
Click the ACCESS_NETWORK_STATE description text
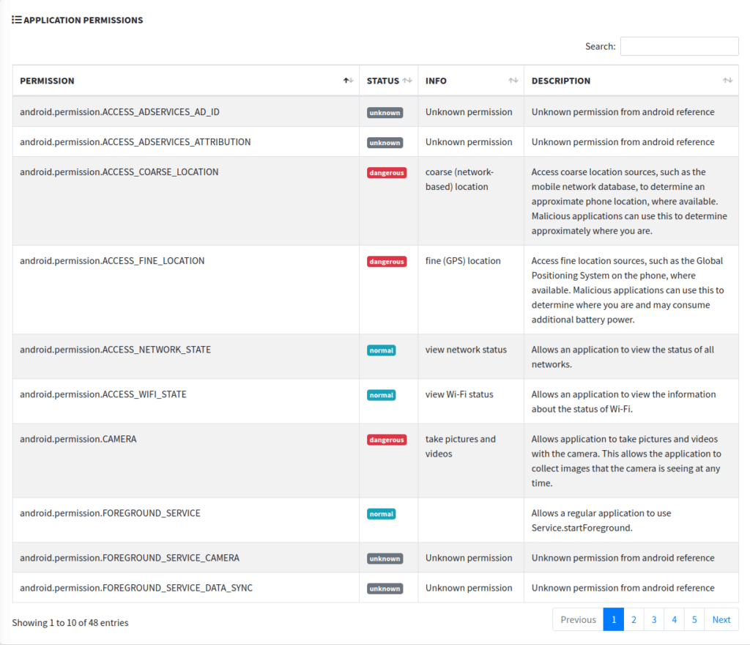coord(623,357)
